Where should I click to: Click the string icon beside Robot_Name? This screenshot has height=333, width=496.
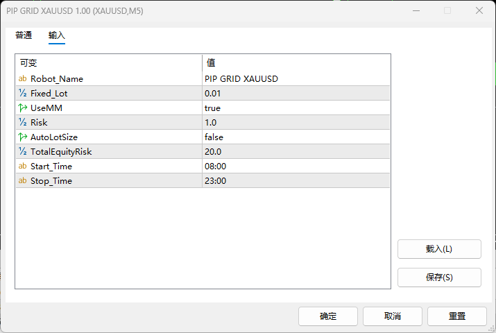[x=23, y=79]
